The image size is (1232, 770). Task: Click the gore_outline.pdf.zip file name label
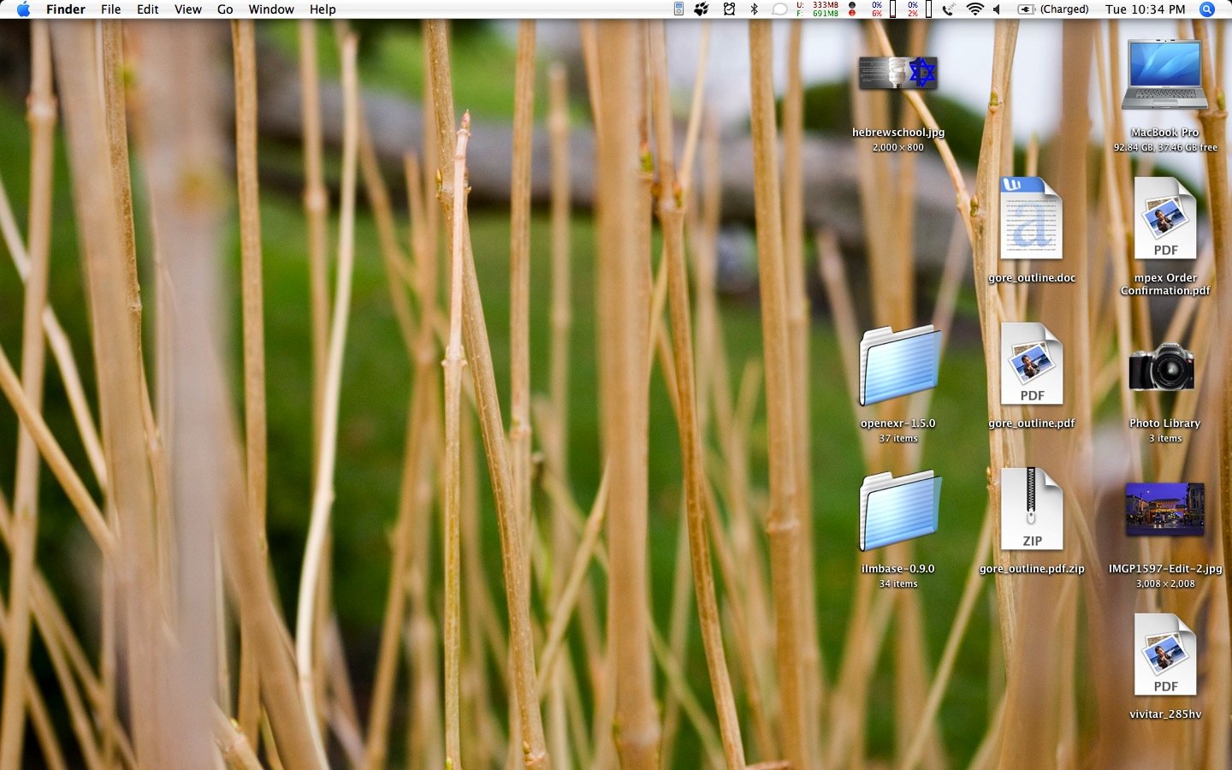point(1032,569)
